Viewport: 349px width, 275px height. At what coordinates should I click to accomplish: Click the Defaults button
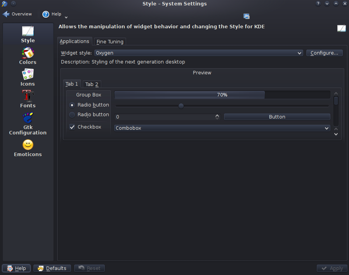pyautogui.click(x=52, y=268)
